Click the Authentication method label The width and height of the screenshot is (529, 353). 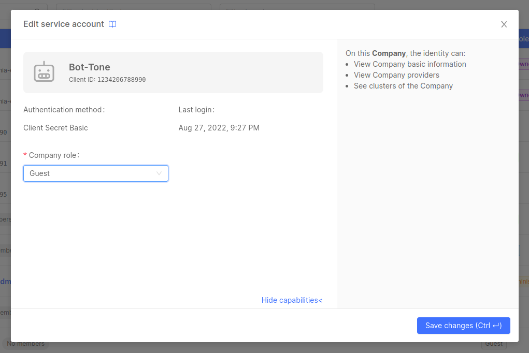pos(64,110)
